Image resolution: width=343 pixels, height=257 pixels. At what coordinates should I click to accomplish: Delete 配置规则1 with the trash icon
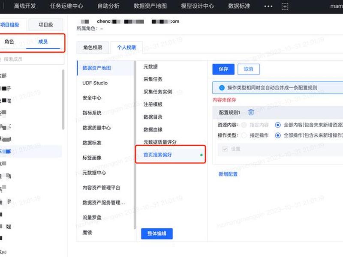pyautogui.click(x=251, y=112)
